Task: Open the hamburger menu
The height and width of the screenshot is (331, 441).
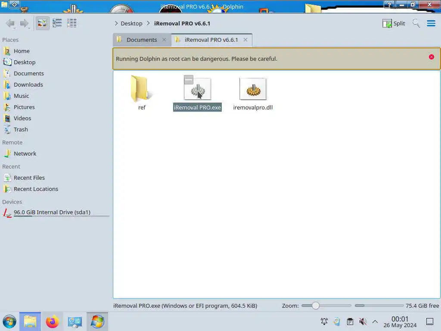Action: pyautogui.click(x=431, y=23)
